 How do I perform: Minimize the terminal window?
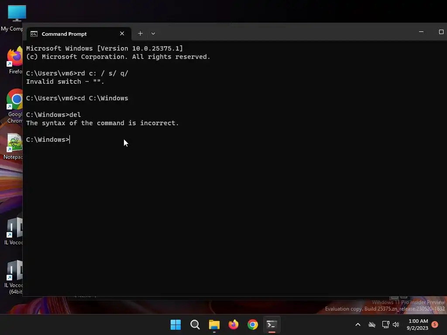coord(421,32)
